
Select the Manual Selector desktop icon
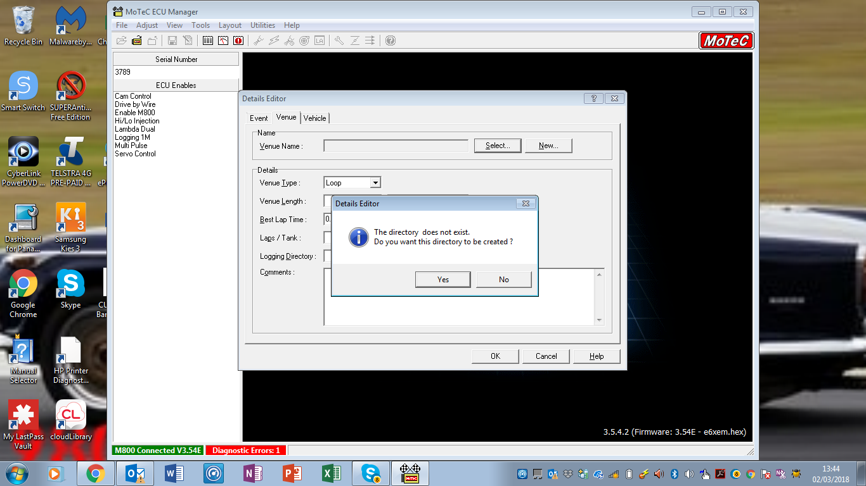23,359
